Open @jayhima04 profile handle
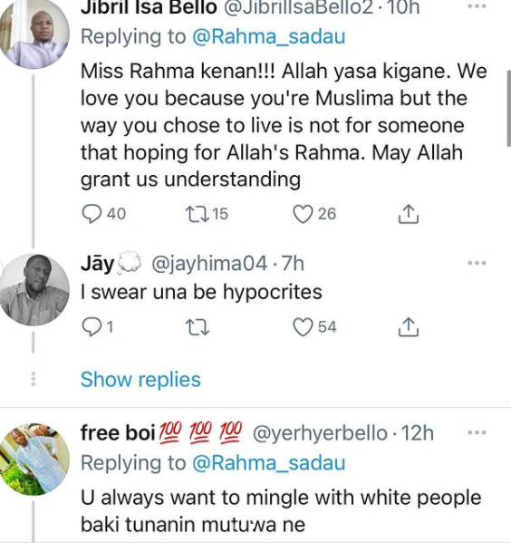Viewport: 511px width, 543px height. (x=209, y=264)
